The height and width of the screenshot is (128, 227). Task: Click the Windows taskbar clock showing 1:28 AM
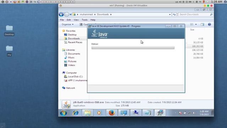(204, 113)
